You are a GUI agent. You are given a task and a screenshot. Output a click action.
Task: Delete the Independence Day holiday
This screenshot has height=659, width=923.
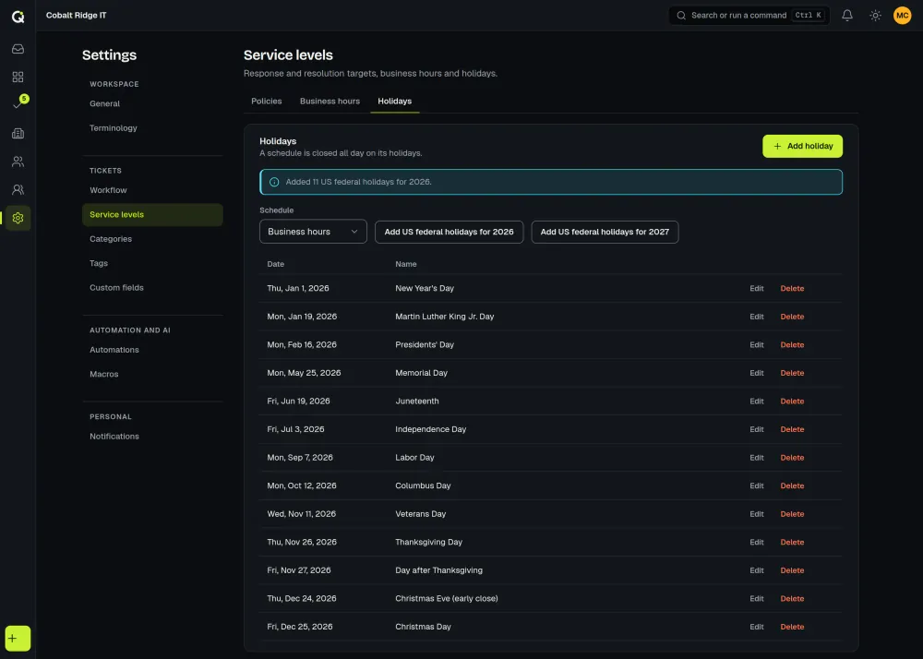point(792,429)
